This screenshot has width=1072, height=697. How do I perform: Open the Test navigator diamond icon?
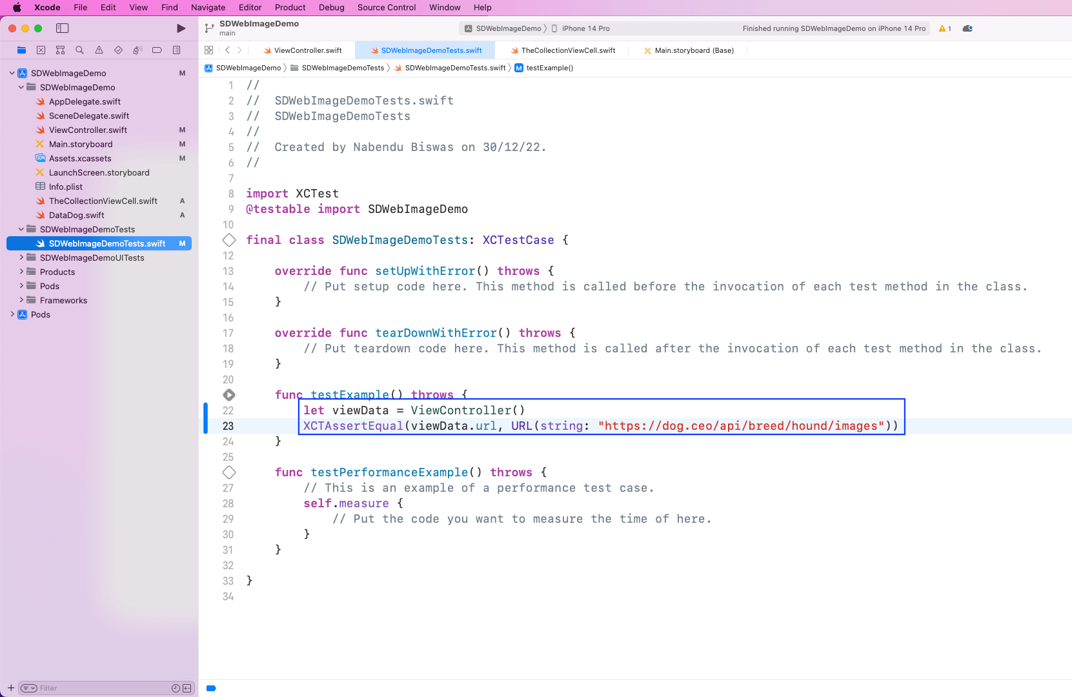118,50
